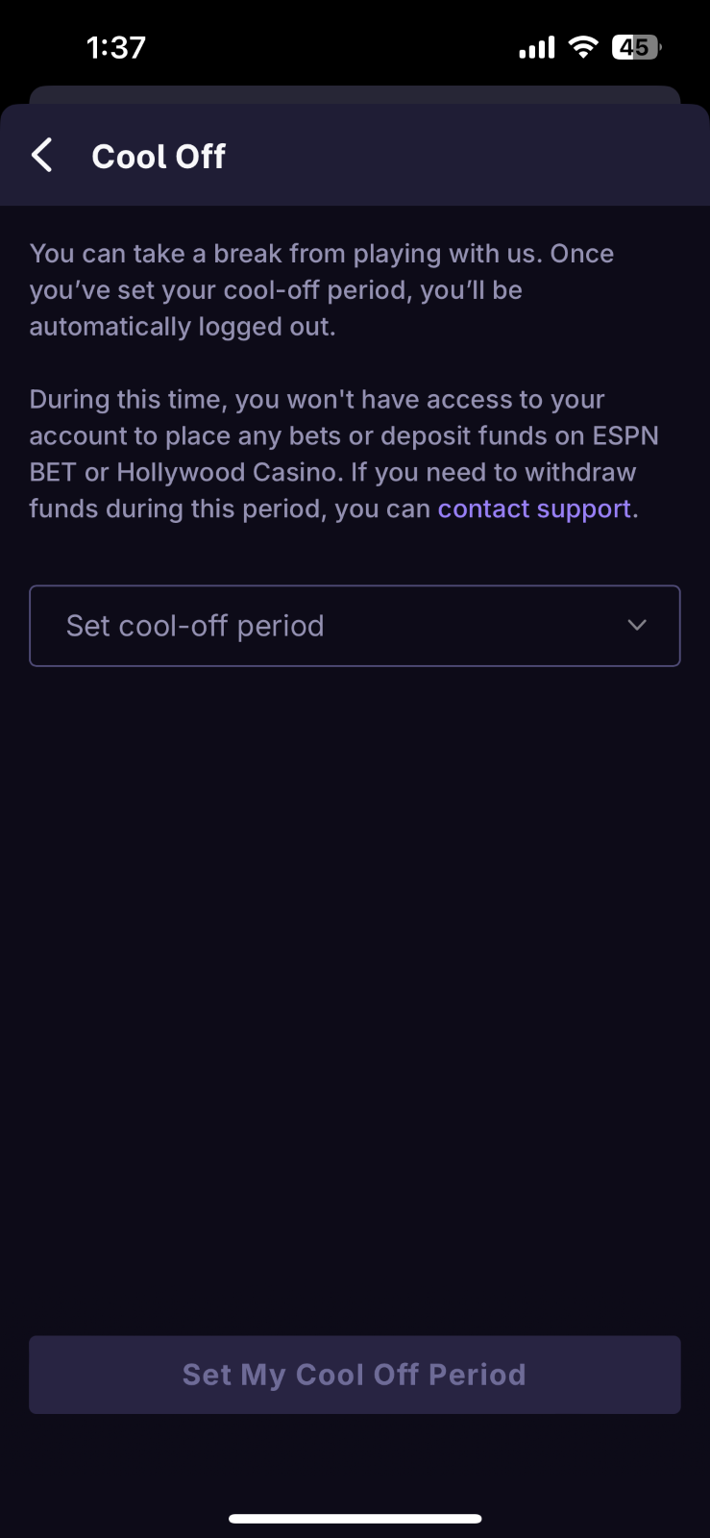The image size is (710, 1538).
Task: Expand the dropdown using its chevron arrow
Action: 636,626
